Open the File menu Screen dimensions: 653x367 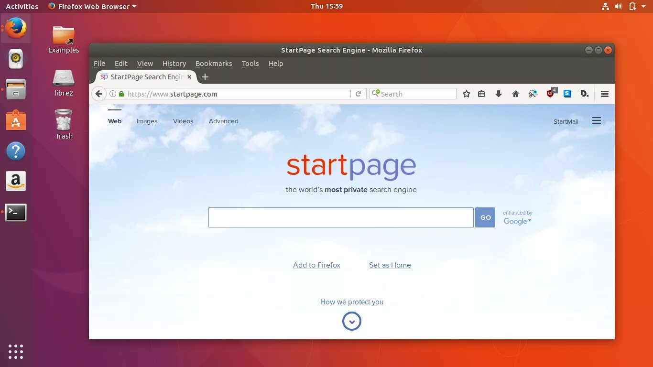(x=99, y=64)
